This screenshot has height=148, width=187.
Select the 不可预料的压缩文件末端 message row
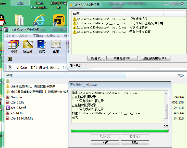tap(118, 23)
